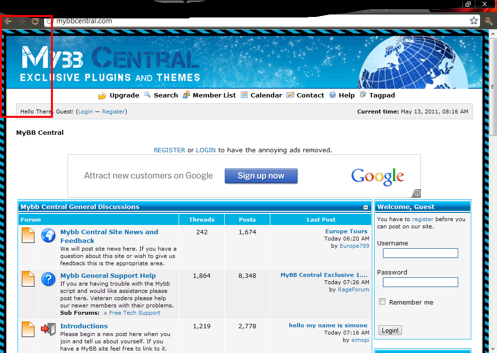Click the Help question icon
Viewport: 497px width, 353px height.
(x=332, y=95)
